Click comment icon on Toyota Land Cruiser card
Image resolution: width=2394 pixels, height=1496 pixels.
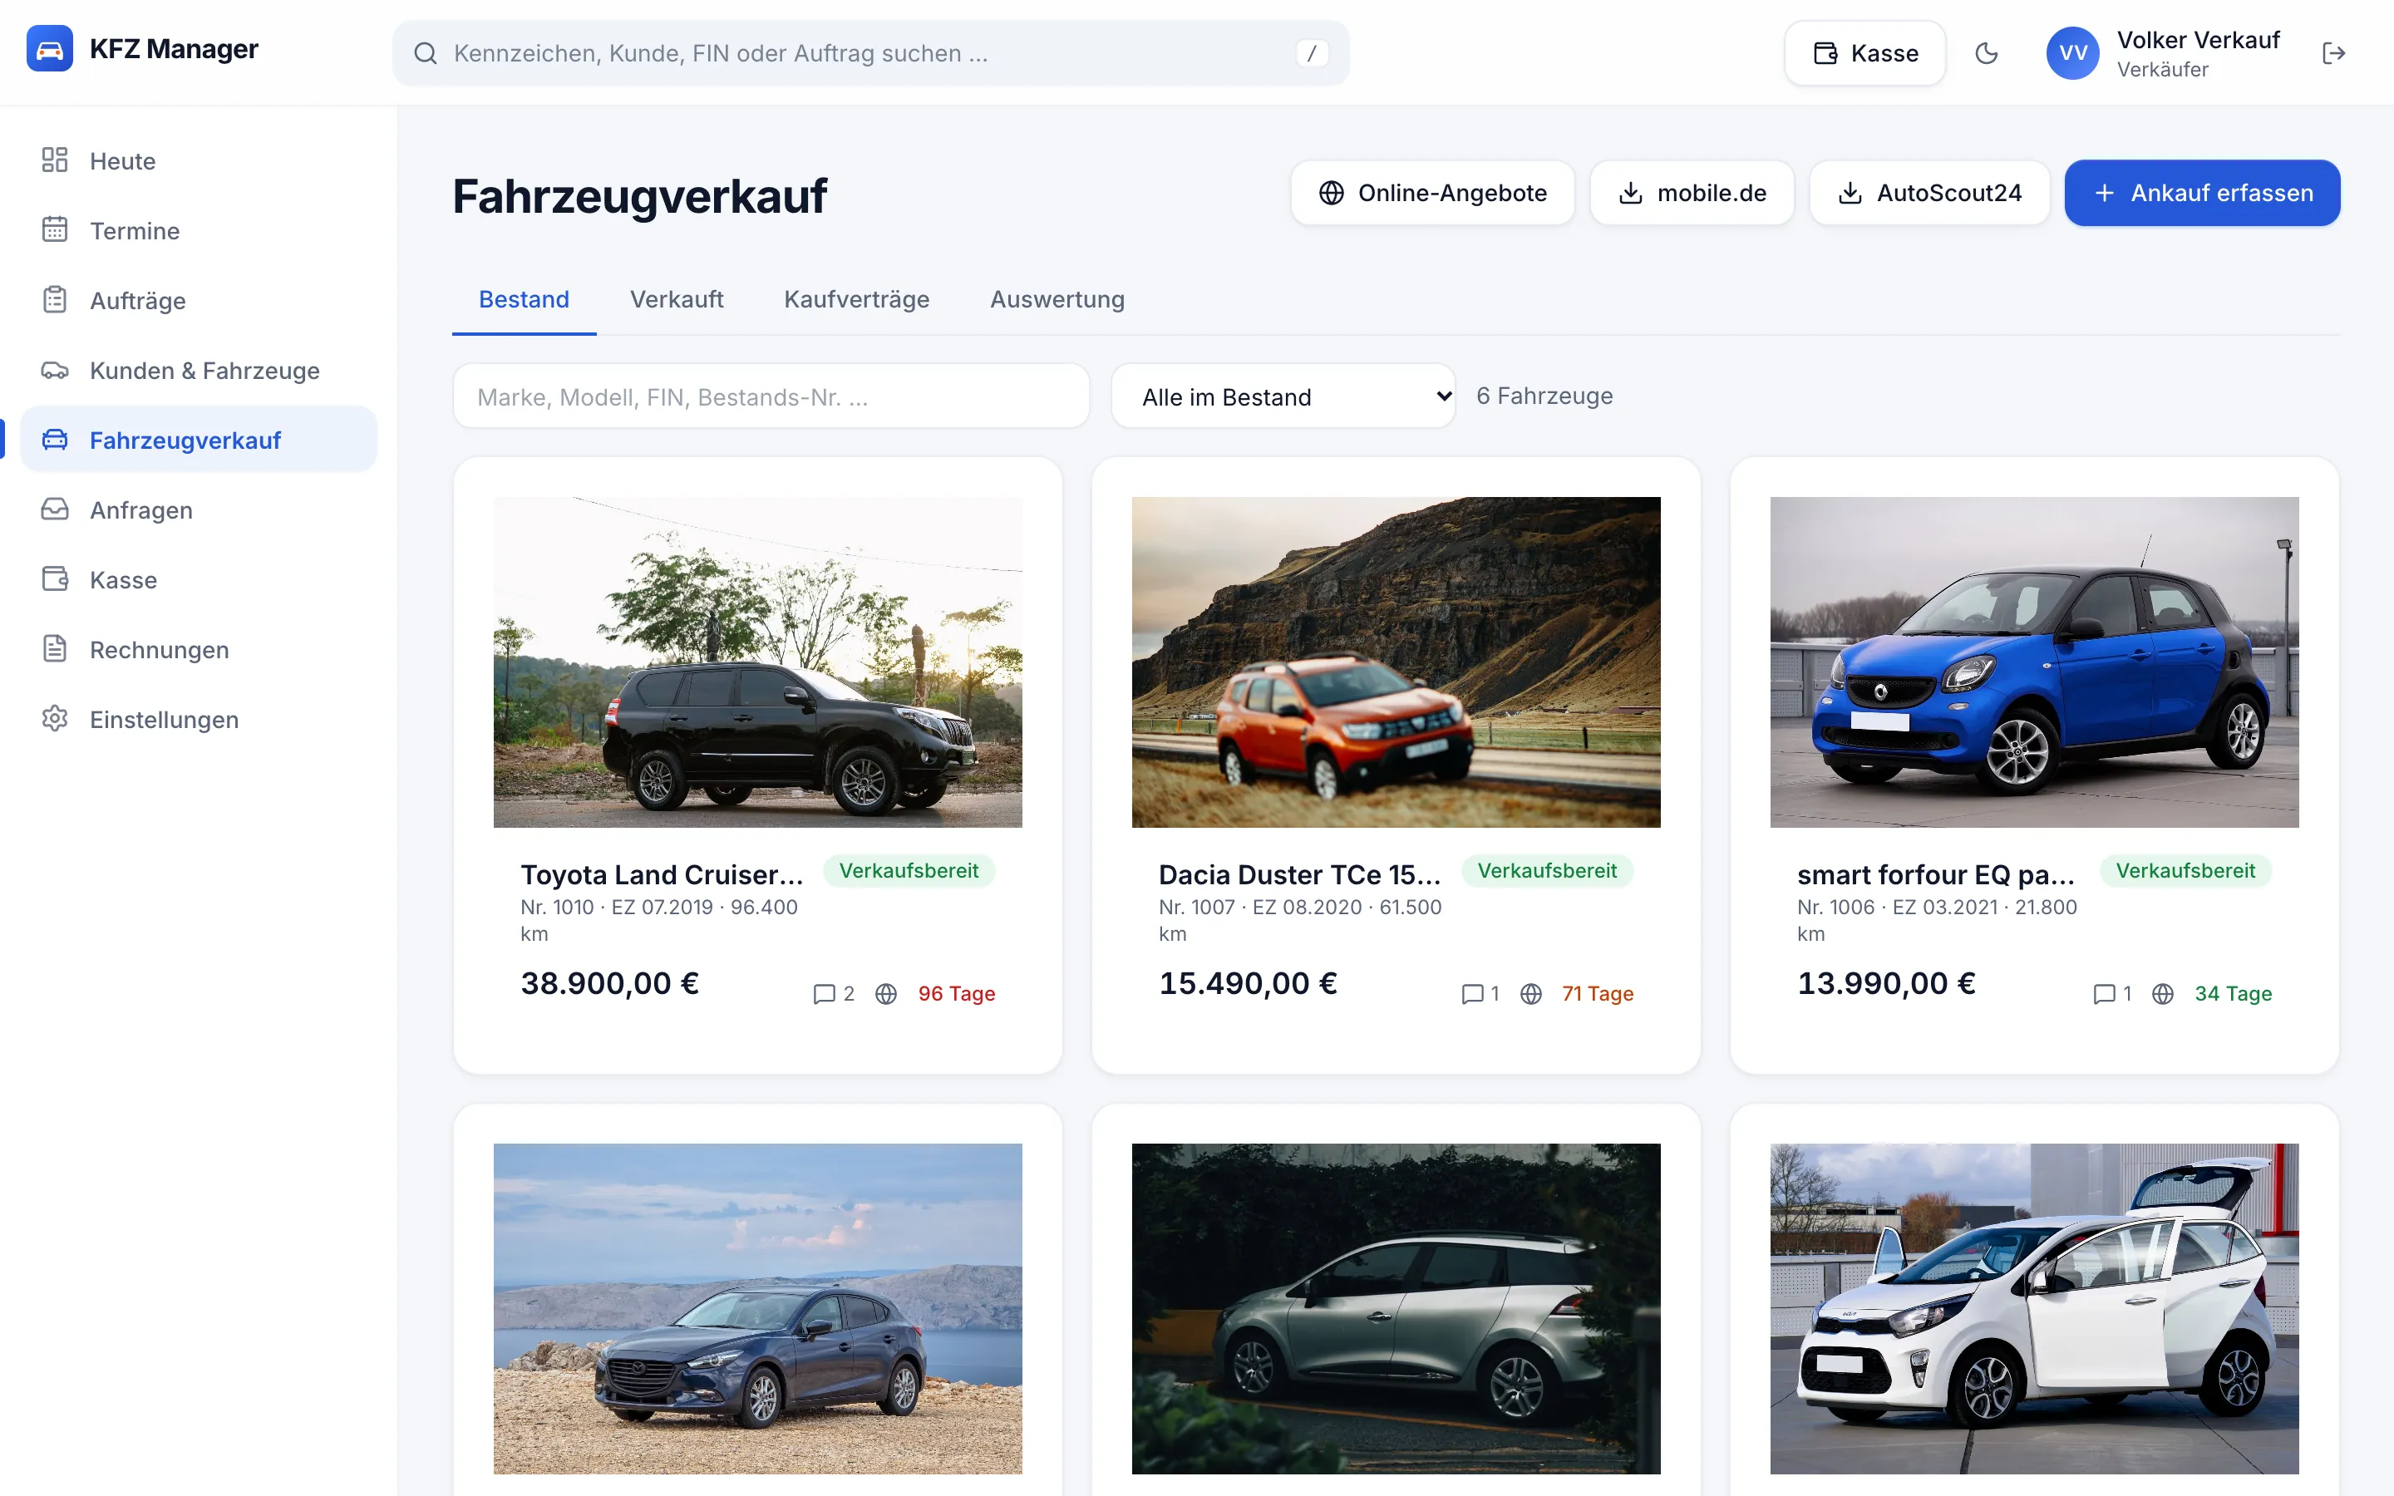pyautogui.click(x=823, y=993)
